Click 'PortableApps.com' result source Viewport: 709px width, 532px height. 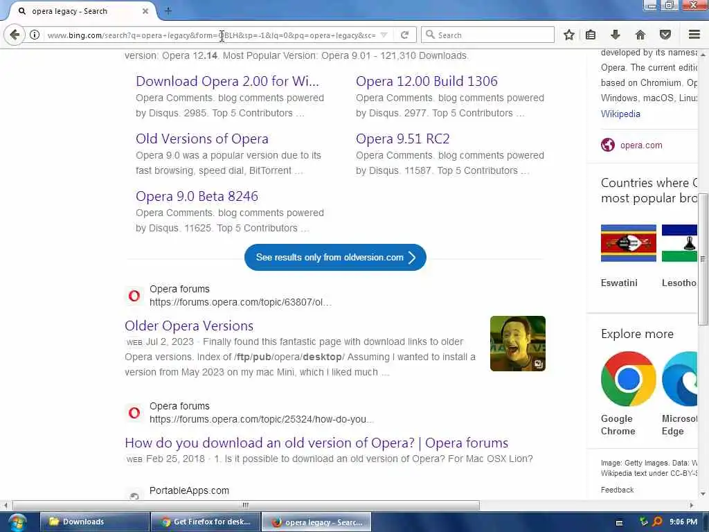pos(189,490)
